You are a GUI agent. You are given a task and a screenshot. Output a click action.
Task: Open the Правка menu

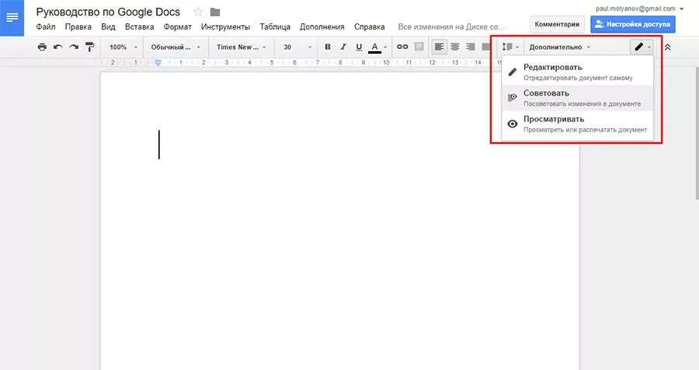78,26
